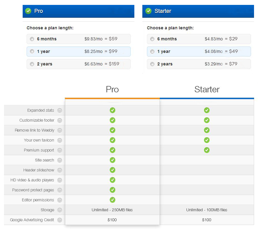This screenshot has height=233, width=258.
Task: Click the Starter '$4.83/mo = $29' price
Action: [221, 39]
